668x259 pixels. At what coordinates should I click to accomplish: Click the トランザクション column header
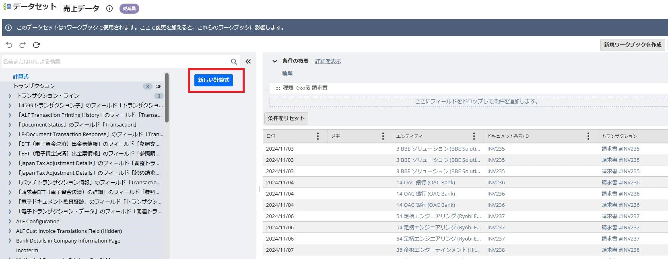[x=633, y=136]
